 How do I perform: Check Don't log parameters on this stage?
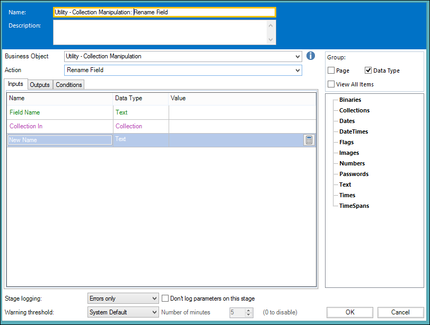click(x=165, y=298)
